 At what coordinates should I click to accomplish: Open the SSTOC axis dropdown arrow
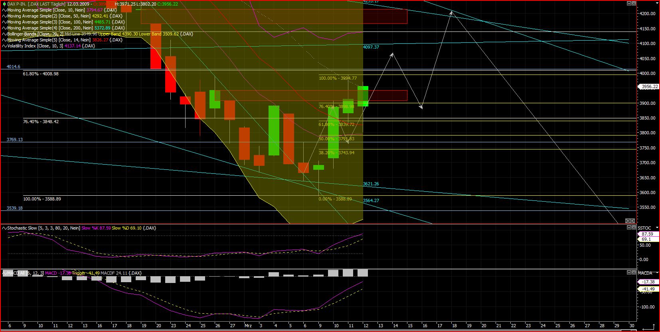click(657, 228)
